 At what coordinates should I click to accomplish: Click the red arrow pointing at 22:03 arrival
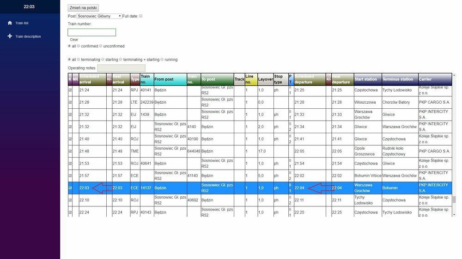[x=103, y=188]
